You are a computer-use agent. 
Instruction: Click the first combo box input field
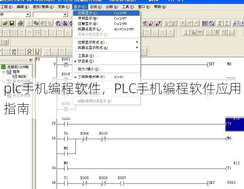tap(13, 15)
